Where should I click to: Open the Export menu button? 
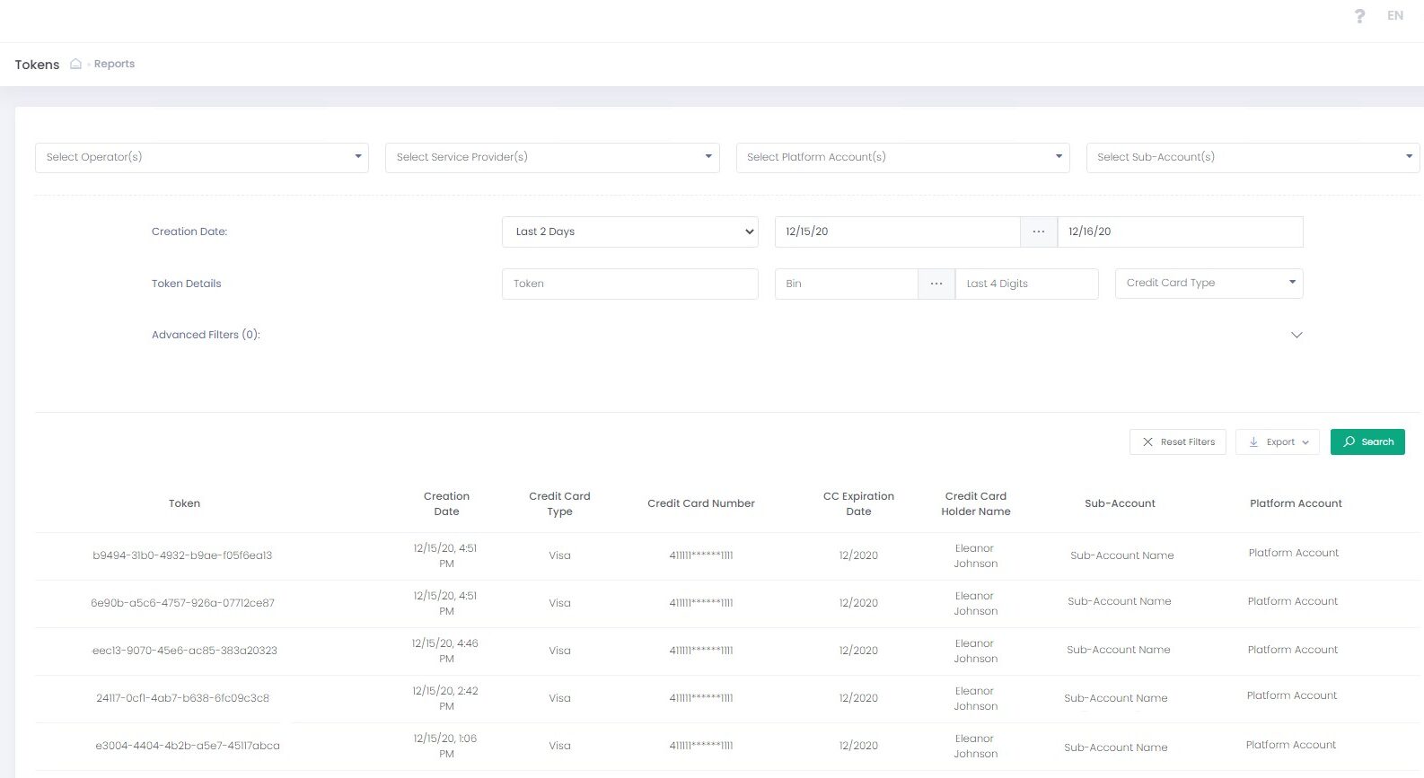point(1278,441)
